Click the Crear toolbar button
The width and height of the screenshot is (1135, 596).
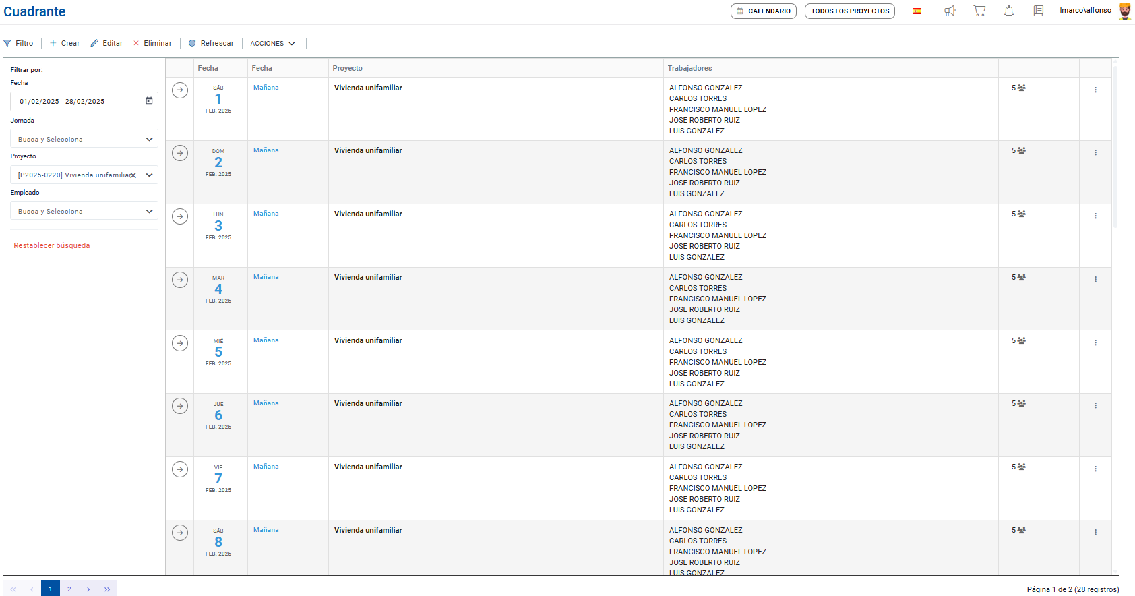[x=65, y=43]
